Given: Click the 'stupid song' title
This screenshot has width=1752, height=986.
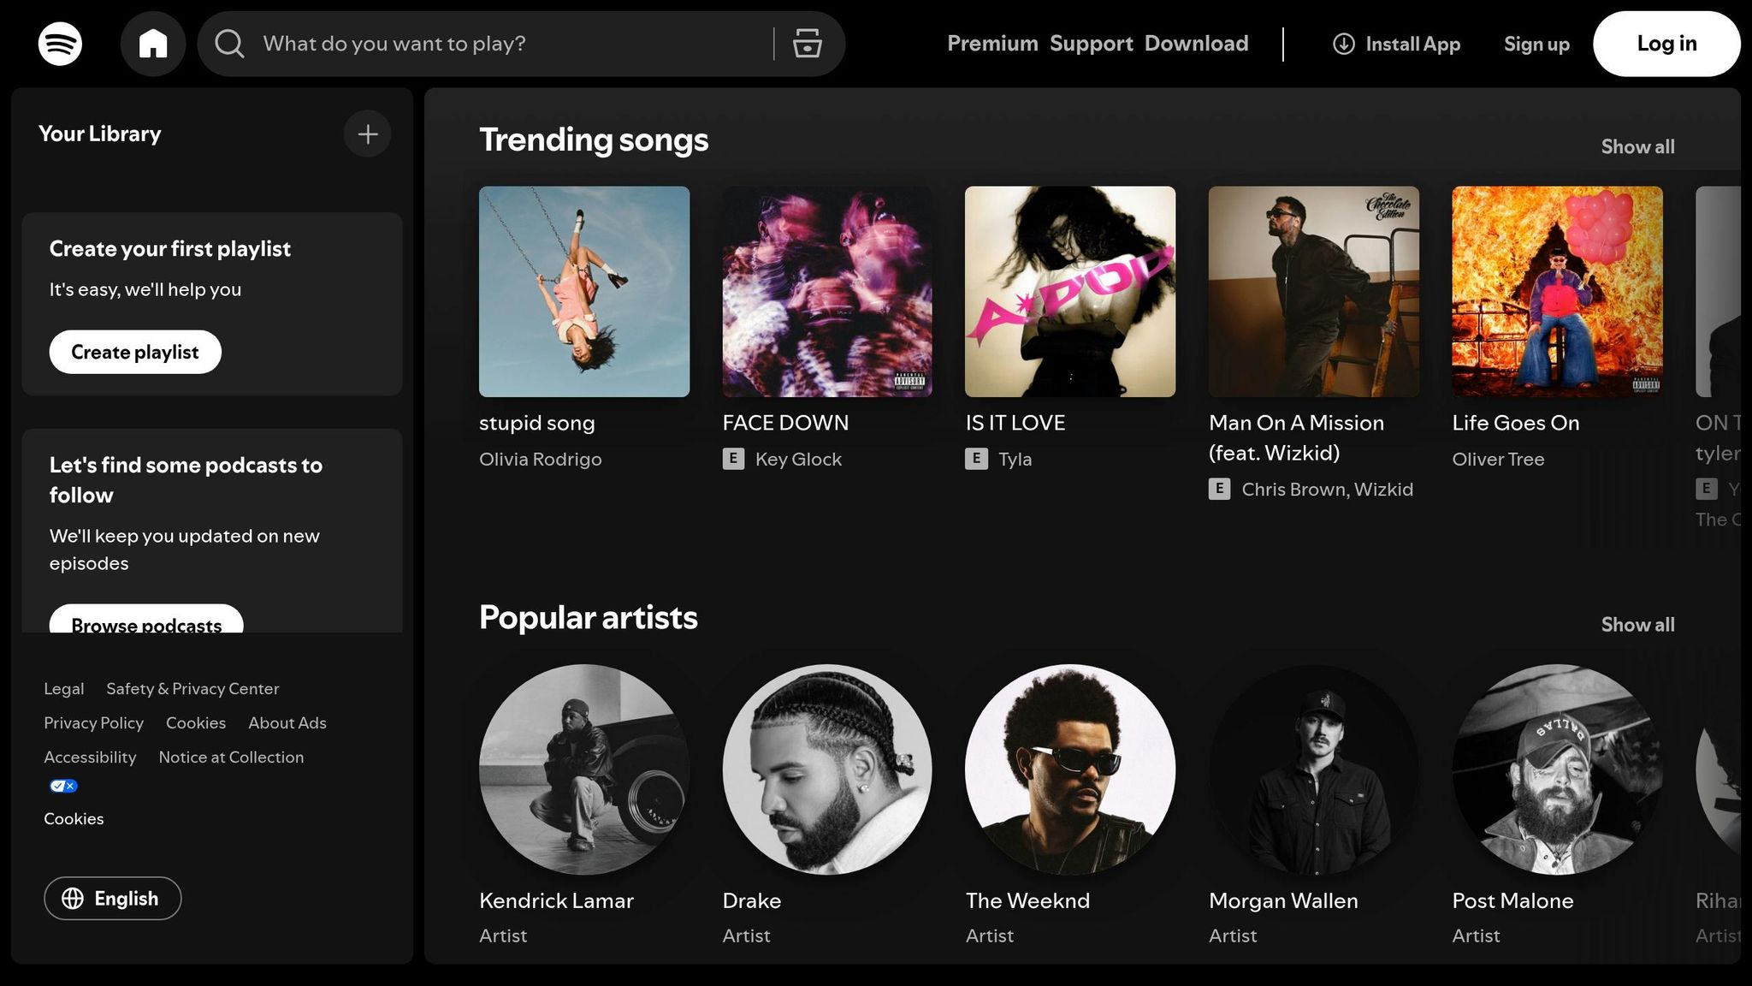Looking at the screenshot, I should (x=537, y=423).
